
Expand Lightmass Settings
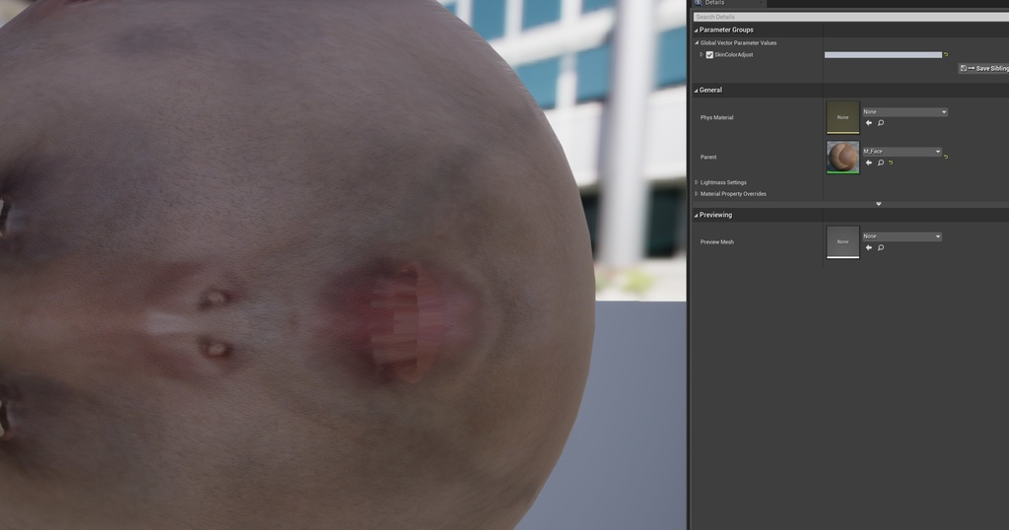pos(697,182)
